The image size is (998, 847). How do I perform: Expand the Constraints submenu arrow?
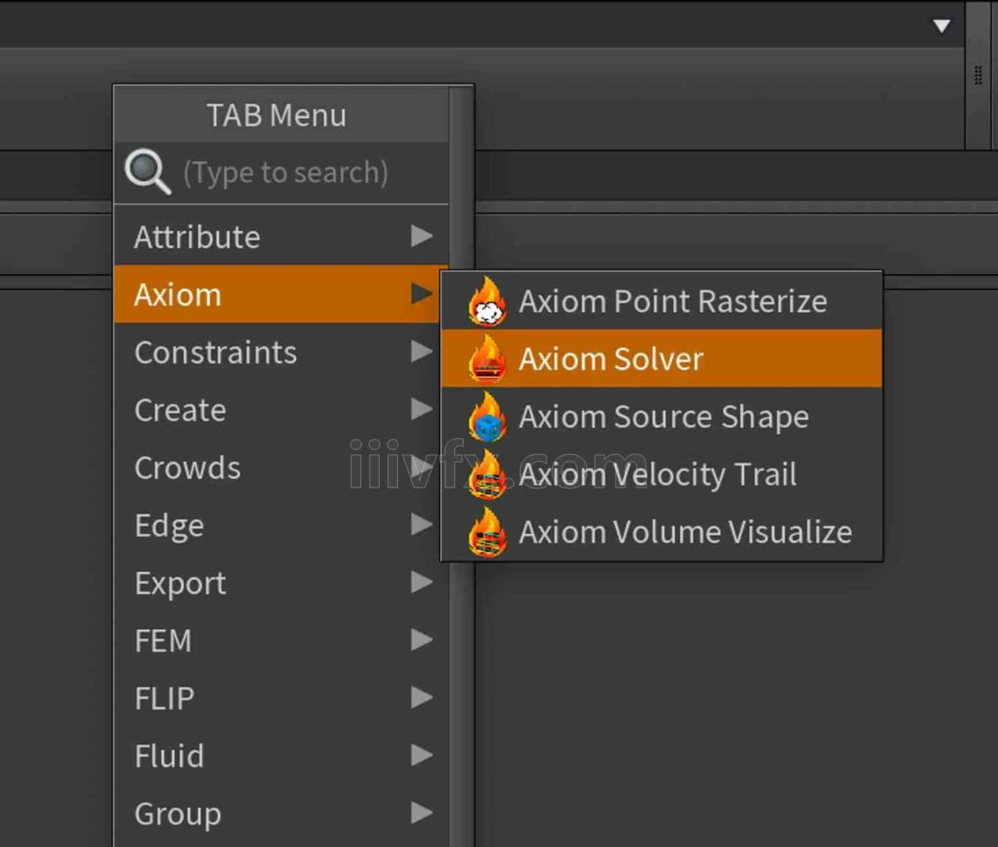[422, 352]
